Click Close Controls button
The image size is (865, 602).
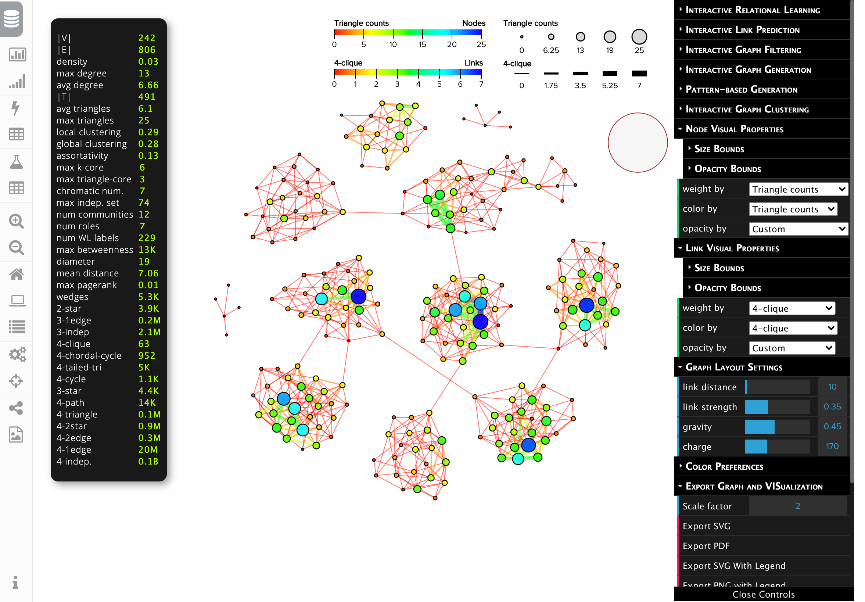(764, 594)
